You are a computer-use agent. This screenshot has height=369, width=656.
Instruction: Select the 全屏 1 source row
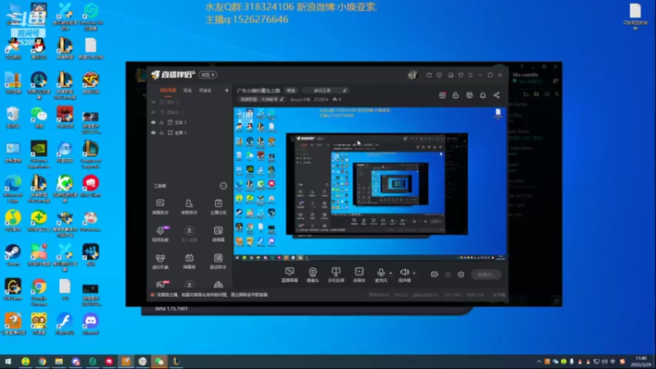[x=190, y=133]
